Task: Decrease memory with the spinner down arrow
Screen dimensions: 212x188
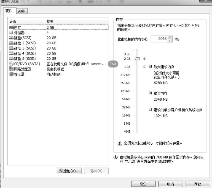Action: click(170, 41)
